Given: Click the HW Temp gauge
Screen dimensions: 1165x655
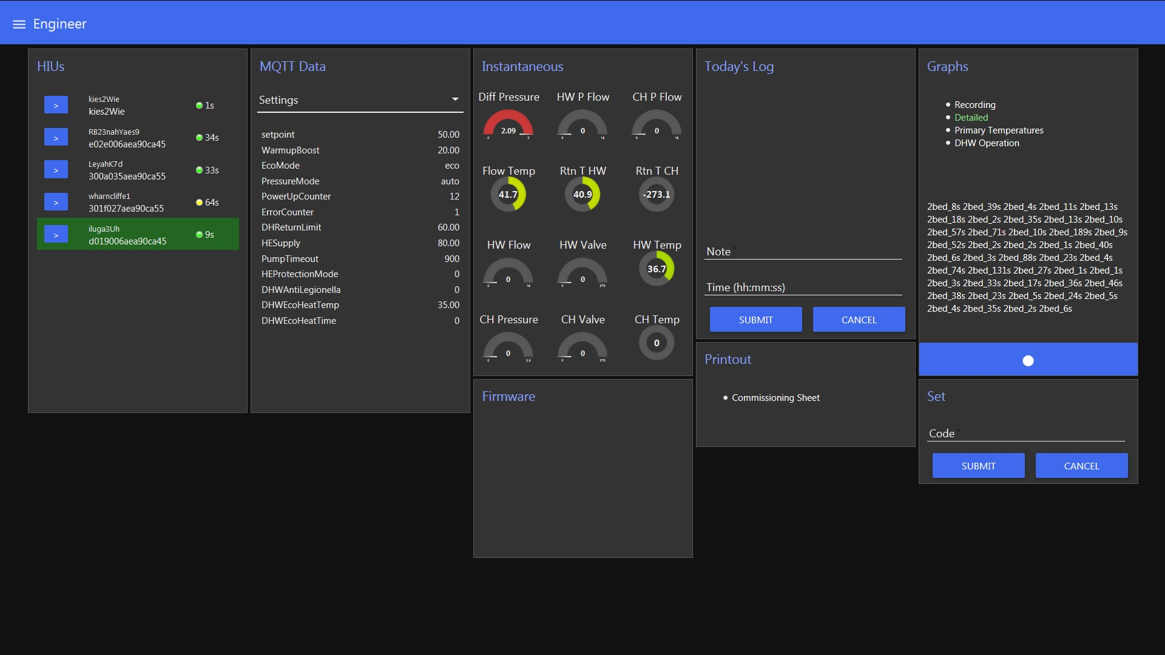Looking at the screenshot, I should tap(657, 269).
